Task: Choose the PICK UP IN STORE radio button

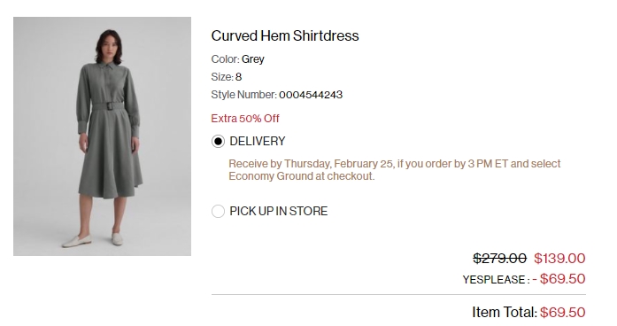Action: tap(218, 211)
